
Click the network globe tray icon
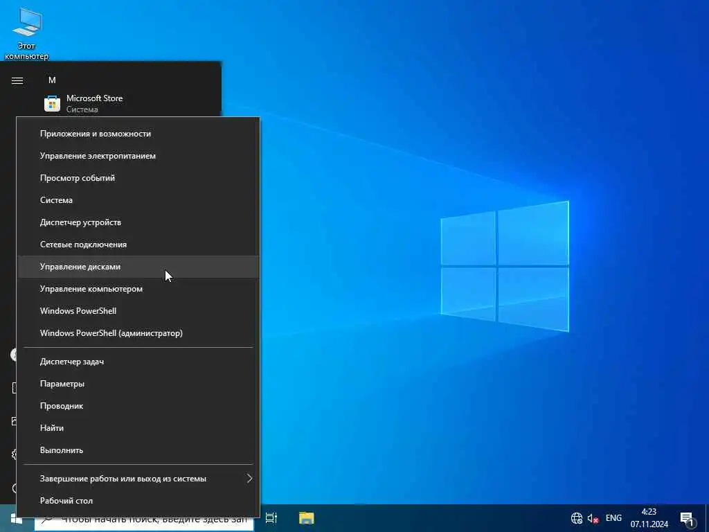pos(577,518)
